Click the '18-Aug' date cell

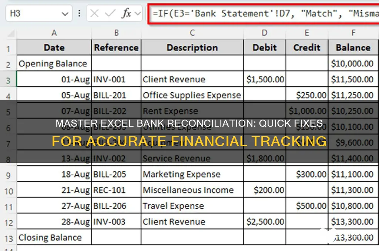coord(54,174)
